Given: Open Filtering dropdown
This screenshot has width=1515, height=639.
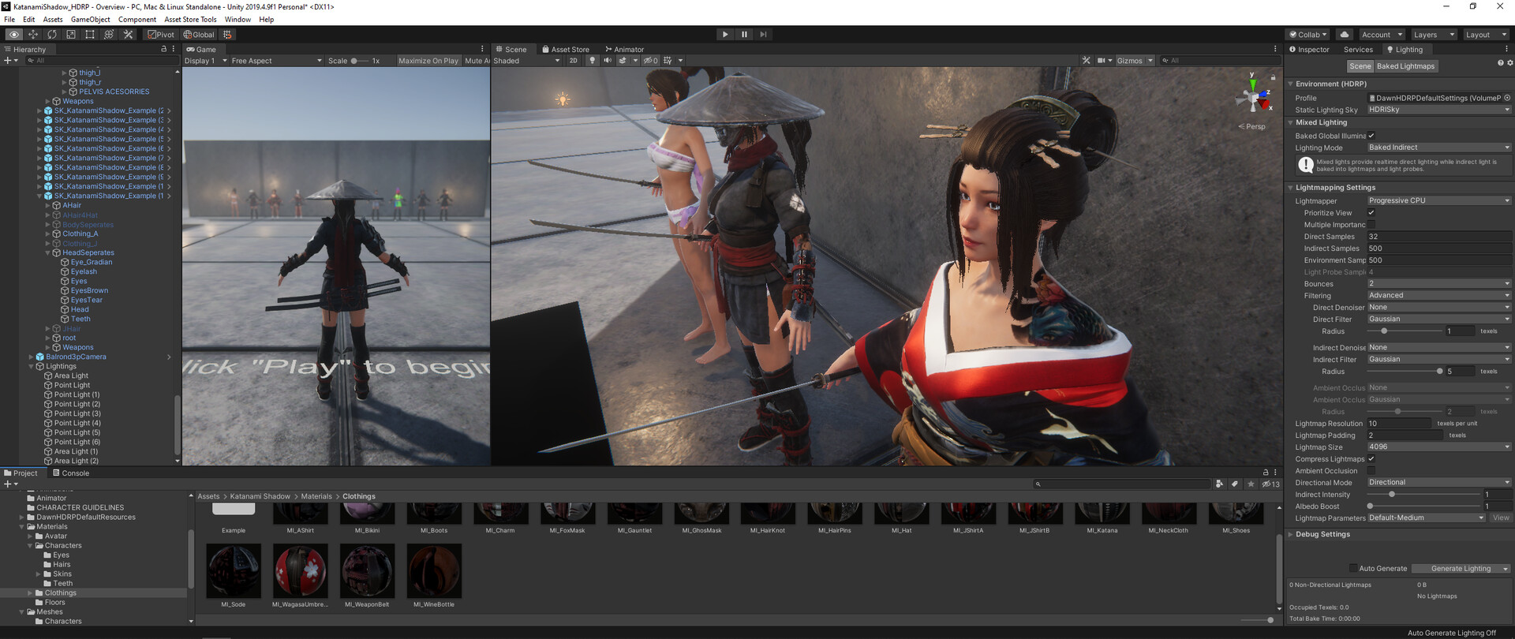Looking at the screenshot, I should (x=1439, y=296).
